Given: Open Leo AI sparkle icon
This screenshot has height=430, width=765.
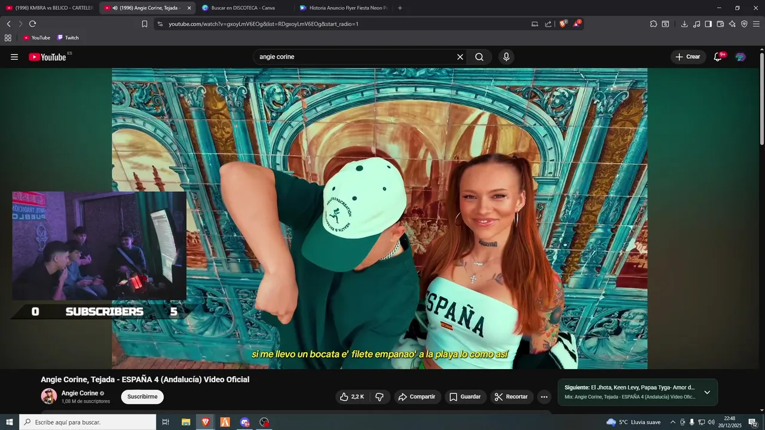Looking at the screenshot, I should point(732,24).
